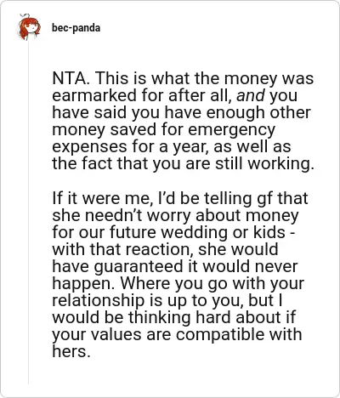This screenshot has height=398, width=340.
Task: Open bec-panda's red-haired avatar
Action: pos(29,27)
